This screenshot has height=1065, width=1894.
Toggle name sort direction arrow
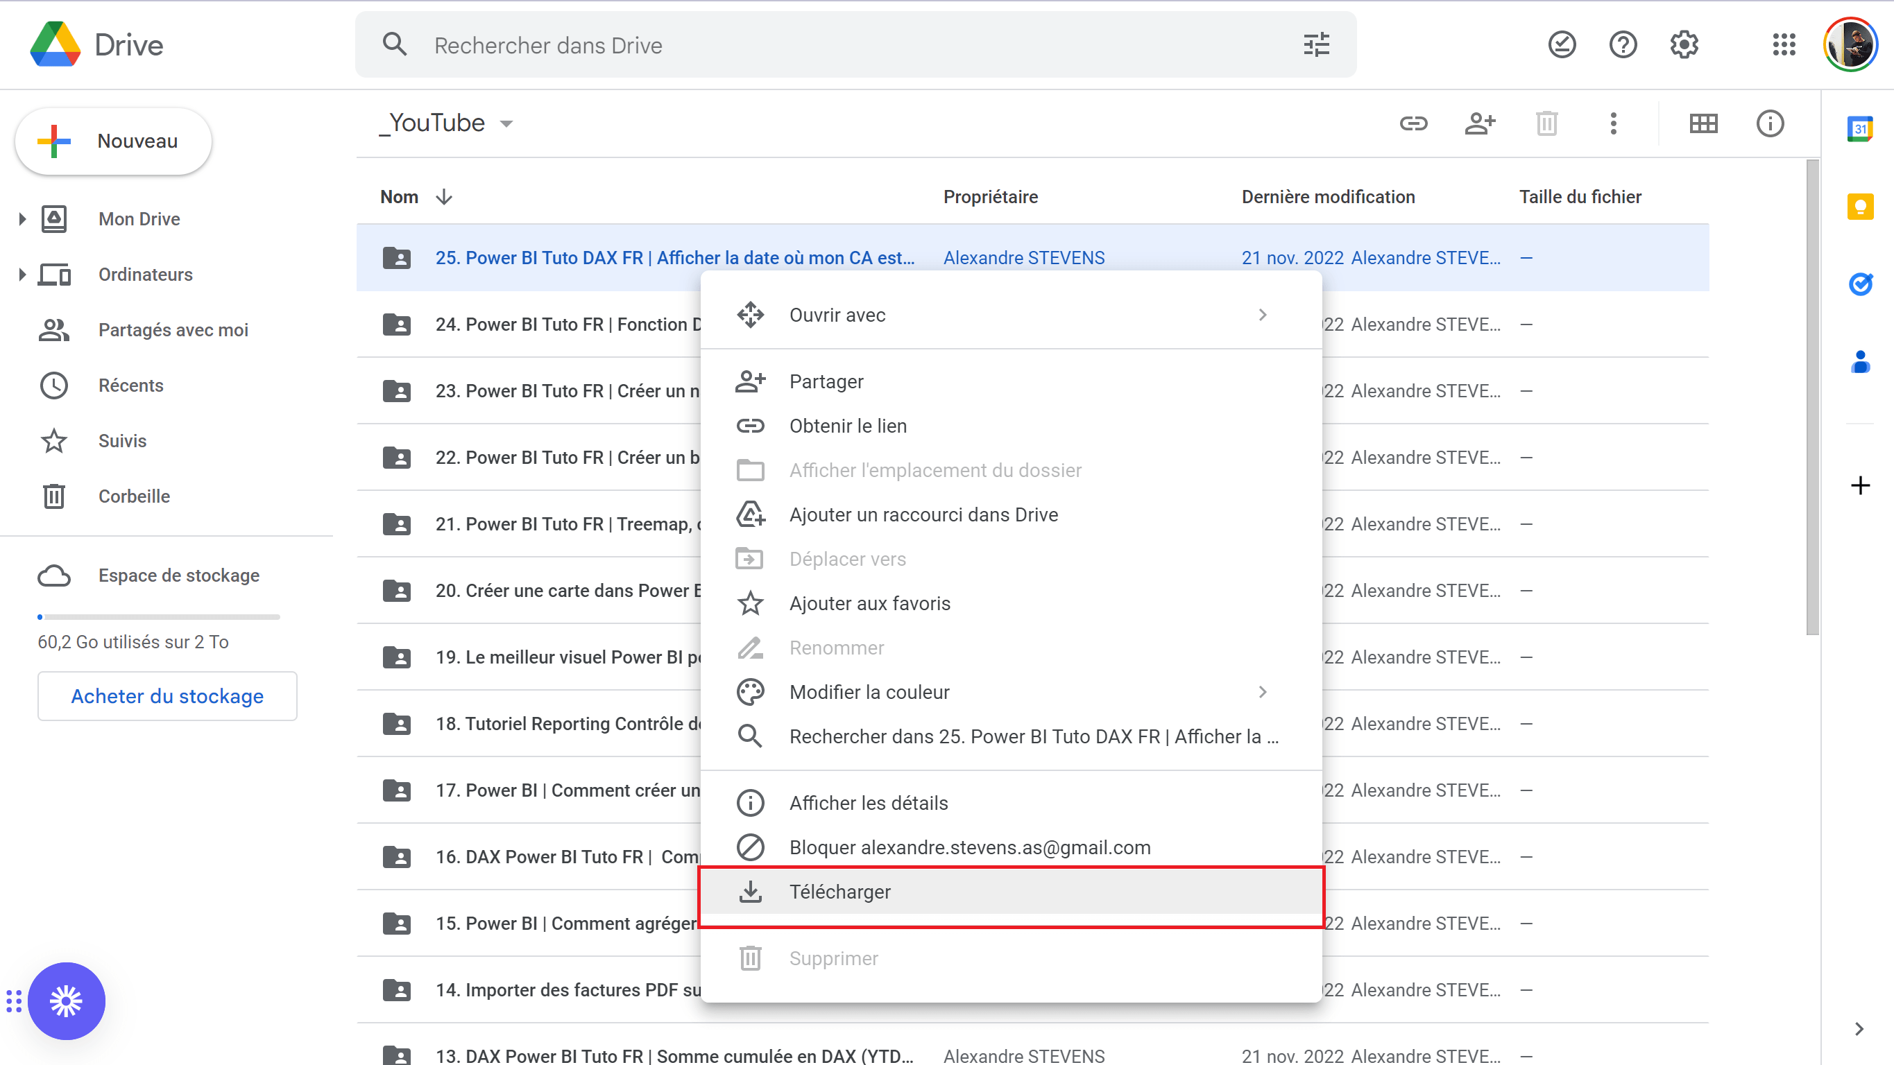click(444, 197)
